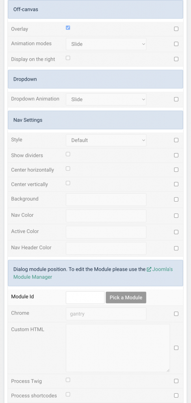Image resolution: width=191 pixels, height=403 pixels.
Task: Check the Center vertically box
Action: coord(68,183)
